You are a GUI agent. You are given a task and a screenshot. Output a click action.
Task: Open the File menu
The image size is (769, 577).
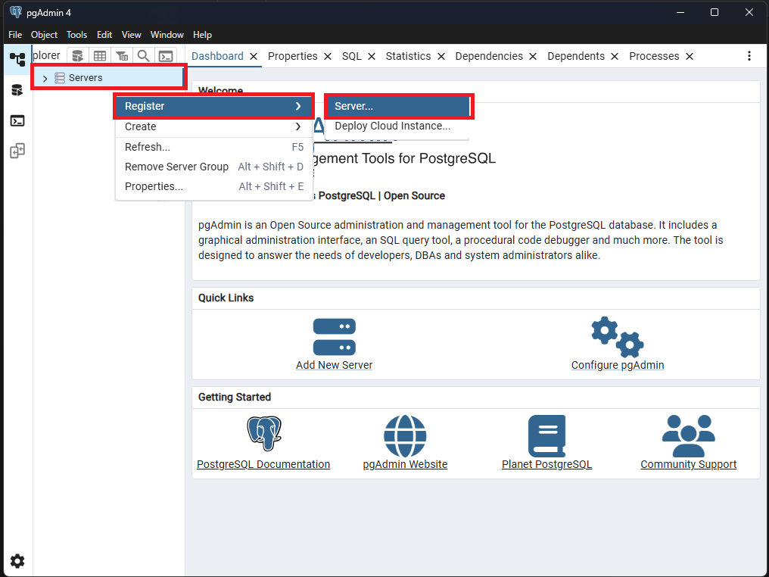click(15, 35)
